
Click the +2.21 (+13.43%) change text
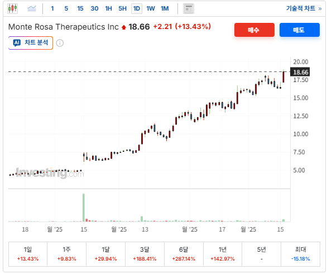click(x=182, y=27)
